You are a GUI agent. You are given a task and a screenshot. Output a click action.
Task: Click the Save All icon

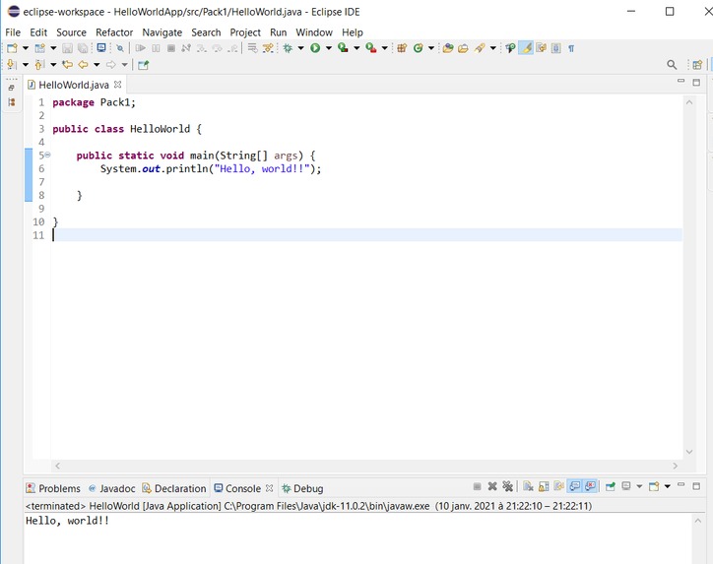point(83,48)
